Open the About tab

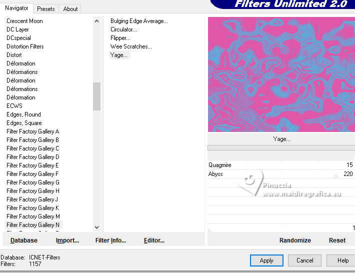[70, 9]
